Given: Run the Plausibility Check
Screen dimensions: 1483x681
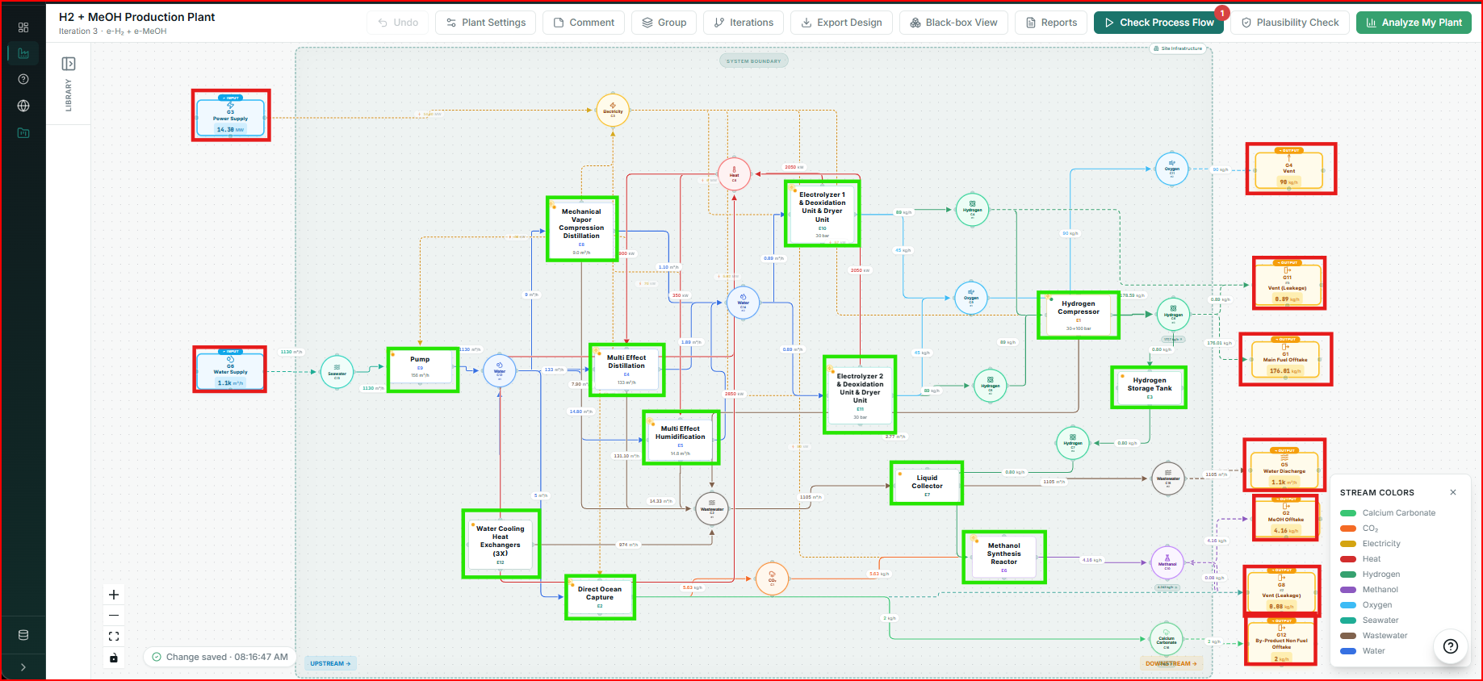Looking at the screenshot, I should 1290,23.
